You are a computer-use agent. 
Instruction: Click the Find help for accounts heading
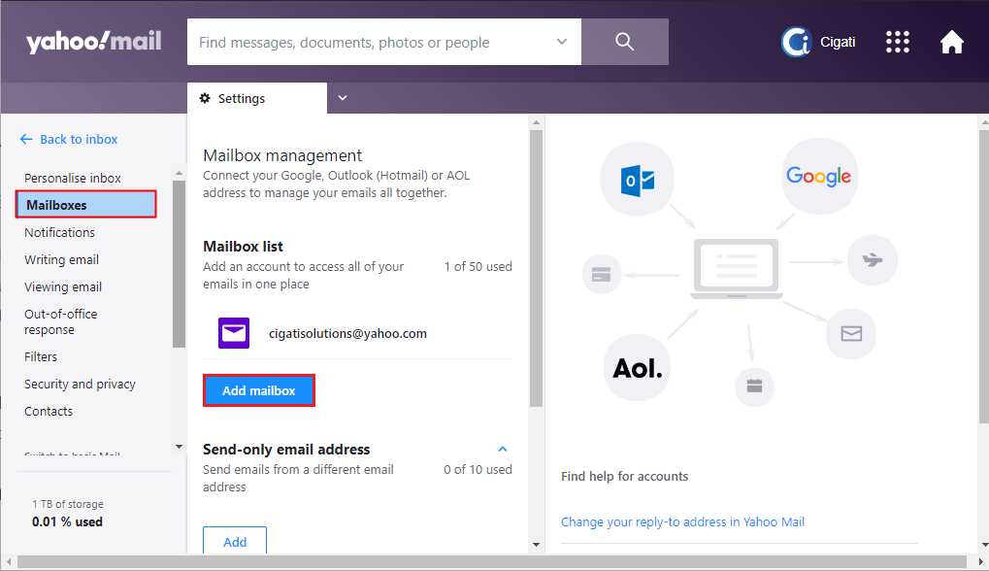click(x=624, y=477)
